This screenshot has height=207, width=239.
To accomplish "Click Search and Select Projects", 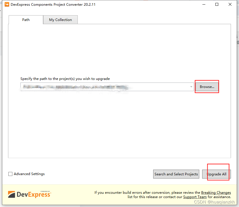I will point(176,174).
